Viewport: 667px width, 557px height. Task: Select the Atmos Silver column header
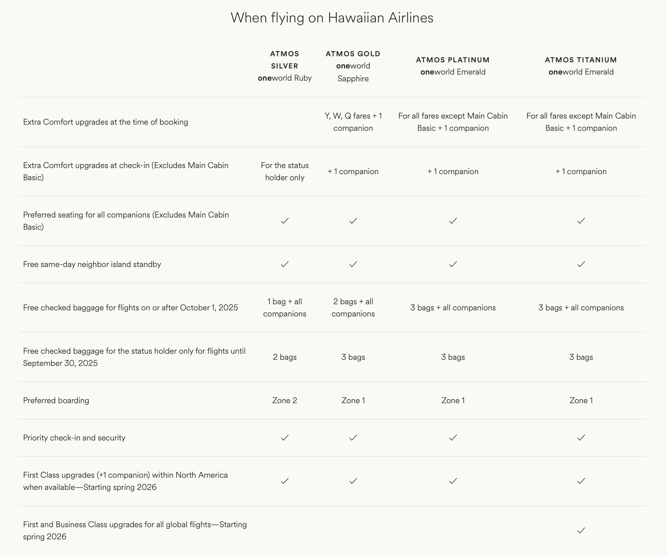pyautogui.click(x=285, y=66)
